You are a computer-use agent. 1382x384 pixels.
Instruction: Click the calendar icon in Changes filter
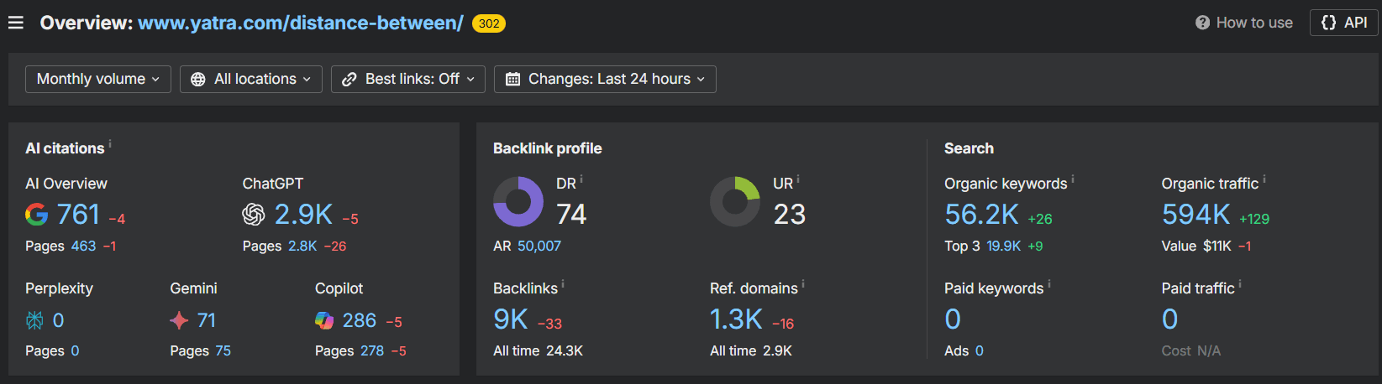[x=512, y=79]
